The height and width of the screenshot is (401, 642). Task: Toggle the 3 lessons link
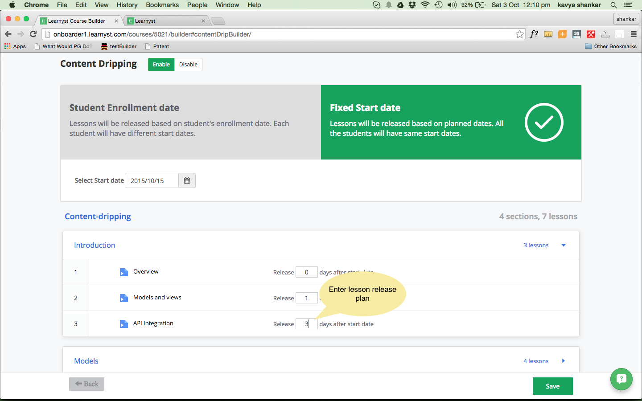point(536,246)
